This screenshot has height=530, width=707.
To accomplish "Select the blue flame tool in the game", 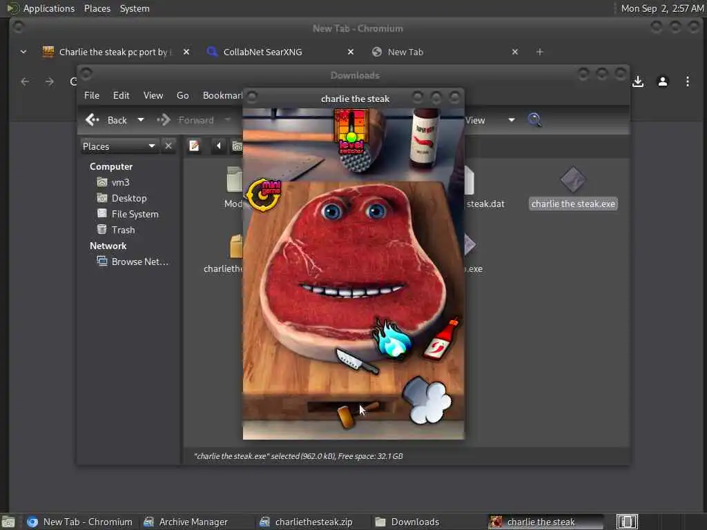I will click(x=391, y=340).
